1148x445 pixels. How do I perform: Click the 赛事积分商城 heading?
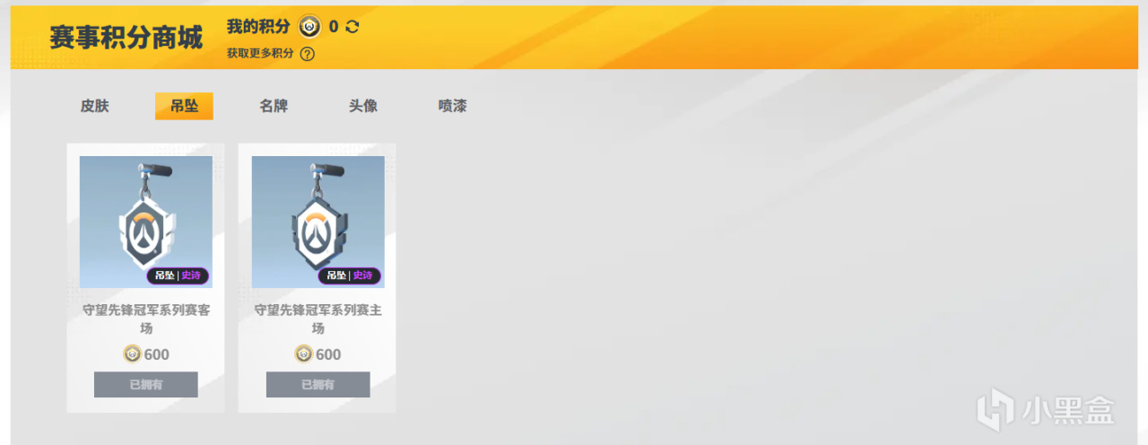[126, 38]
